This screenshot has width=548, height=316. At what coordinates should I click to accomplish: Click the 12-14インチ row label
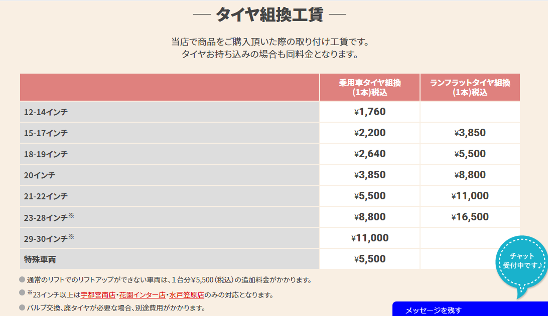pos(46,112)
